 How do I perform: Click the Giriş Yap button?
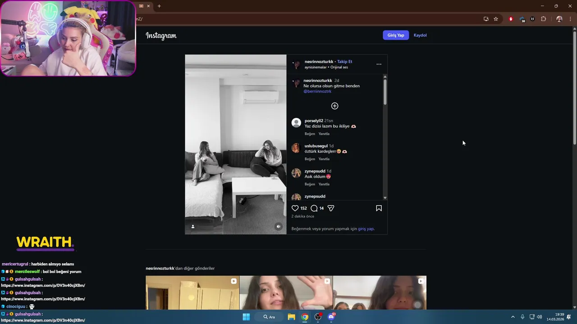click(x=396, y=35)
